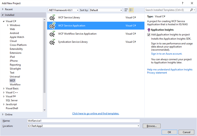Select Syndication Service Library template name

click(73, 42)
